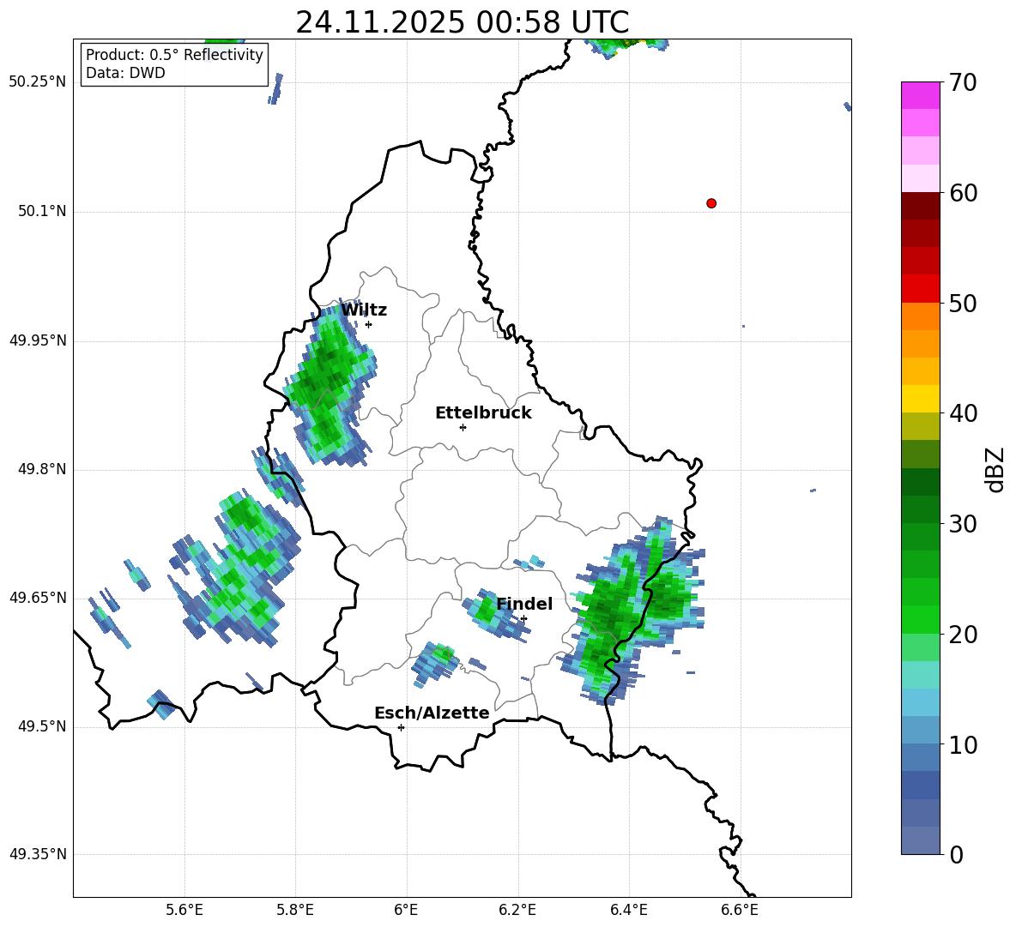Click the red dot marker on the map
The height and width of the screenshot is (927, 1016).
[711, 203]
